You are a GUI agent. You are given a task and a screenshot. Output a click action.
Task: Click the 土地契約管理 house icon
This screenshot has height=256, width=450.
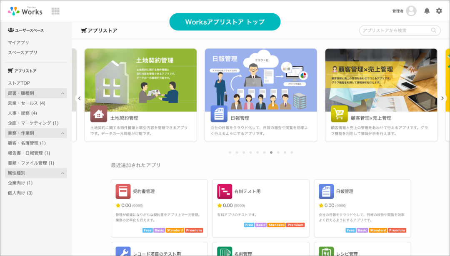tap(99, 114)
